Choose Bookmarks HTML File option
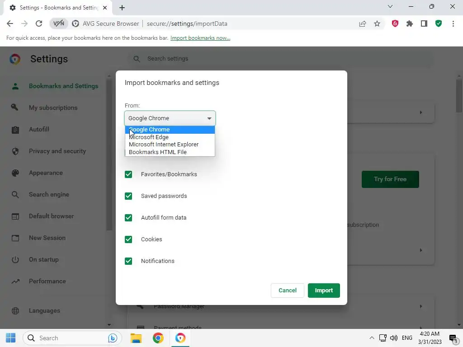Screen dimensions: 463x347 170,152
